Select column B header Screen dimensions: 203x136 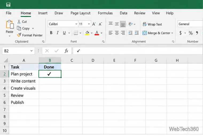(50, 60)
